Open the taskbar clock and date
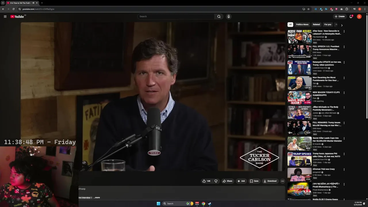 [x=358, y=204]
